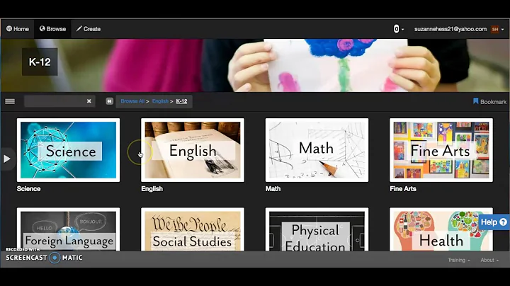
Task: Open the Fine Arts category thumbnail
Action: coord(441,150)
